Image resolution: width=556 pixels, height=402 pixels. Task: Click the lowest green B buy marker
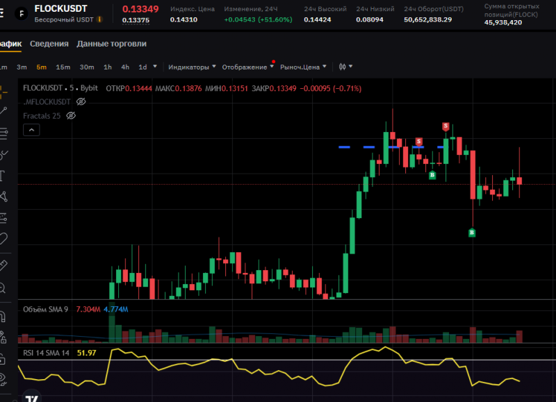472,233
